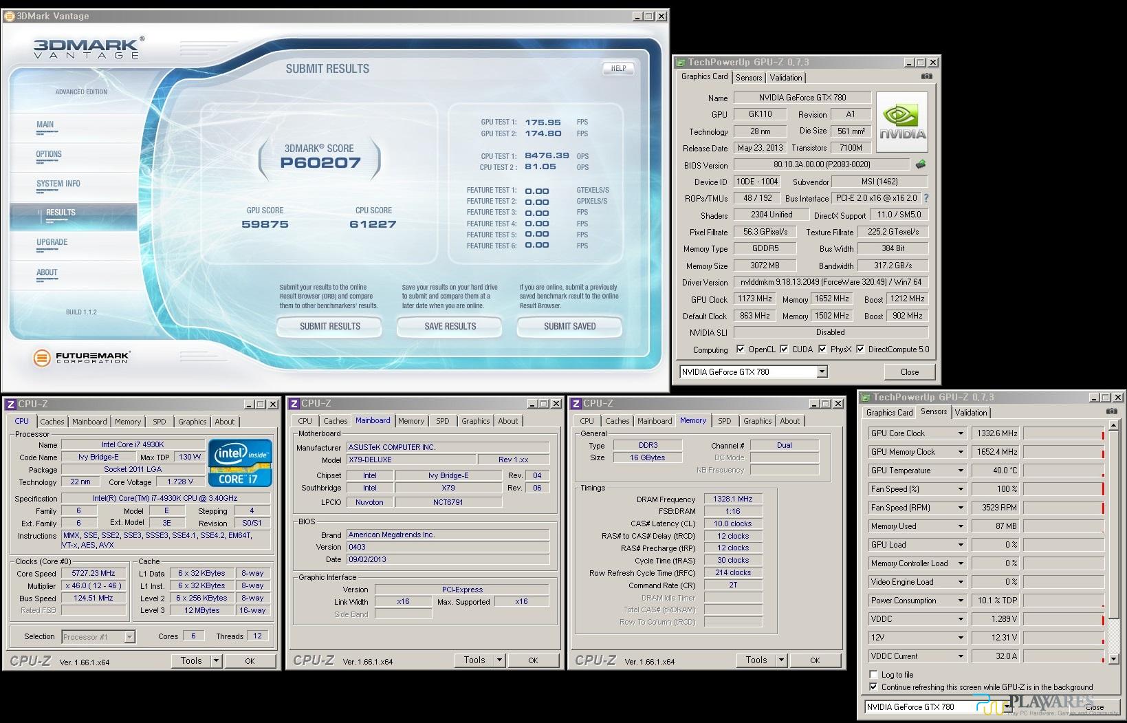Click the Core Speed value 5727.23 MHz
Image resolution: width=1127 pixels, height=723 pixels.
tap(94, 574)
